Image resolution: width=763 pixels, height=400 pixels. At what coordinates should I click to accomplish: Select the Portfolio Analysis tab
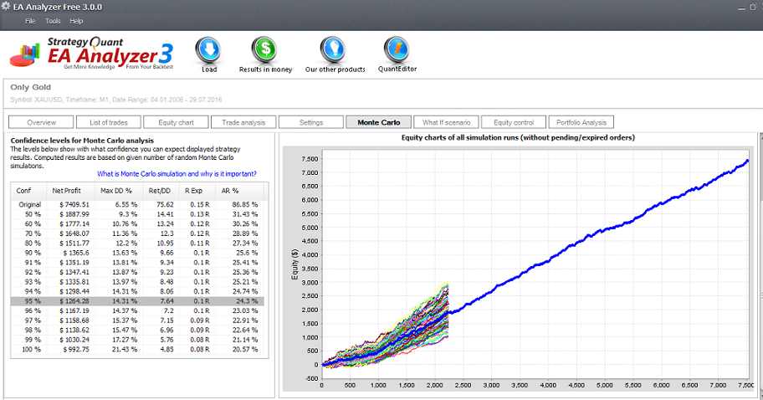click(x=581, y=122)
